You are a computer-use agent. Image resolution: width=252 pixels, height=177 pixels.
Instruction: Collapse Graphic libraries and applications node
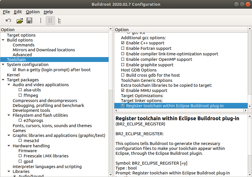(9, 135)
